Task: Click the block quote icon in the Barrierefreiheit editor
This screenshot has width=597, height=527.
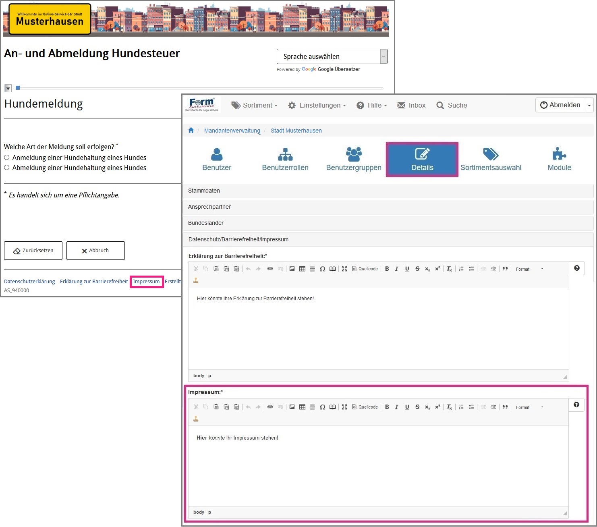Action: pyautogui.click(x=505, y=269)
